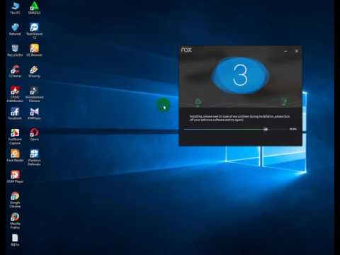Image resolution: width=340 pixels, height=255 pixels.
Task: Click the blue circle with the number 3
Action: coord(240,76)
